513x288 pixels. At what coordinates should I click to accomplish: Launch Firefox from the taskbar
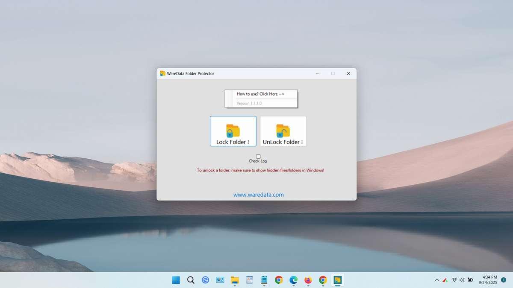coord(308,280)
